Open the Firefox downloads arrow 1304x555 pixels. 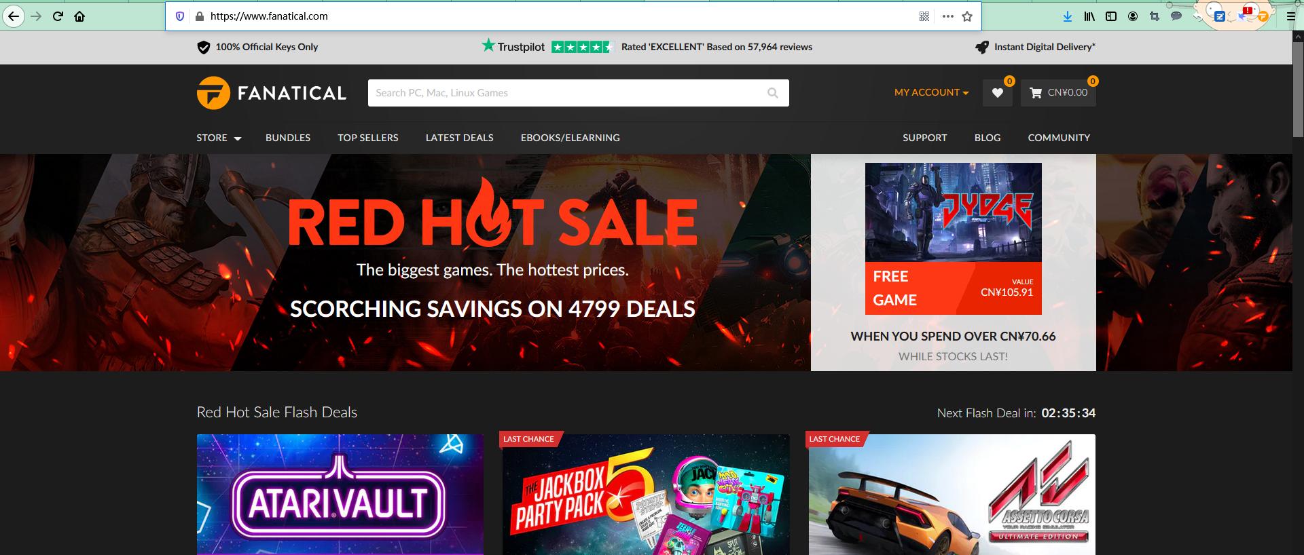(1068, 16)
